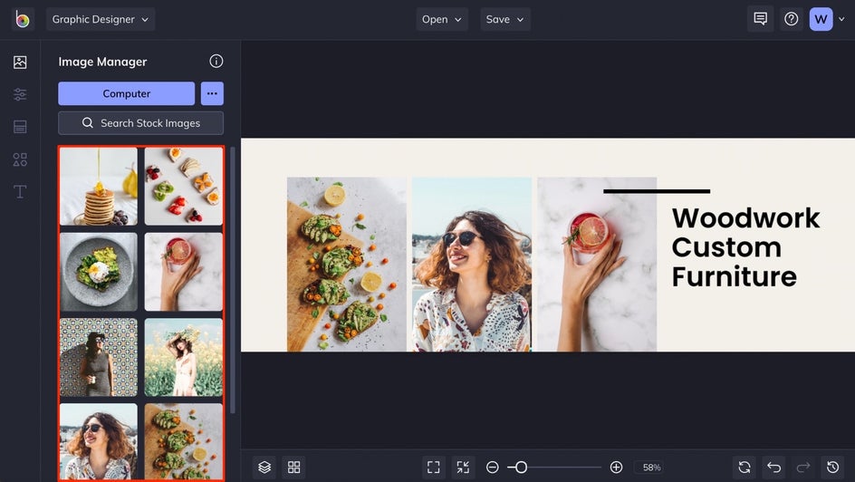Open the Edit adjustments sliders panel

click(20, 94)
